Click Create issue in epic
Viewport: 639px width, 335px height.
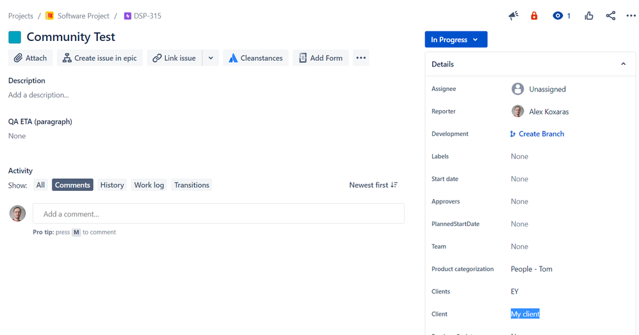point(100,58)
